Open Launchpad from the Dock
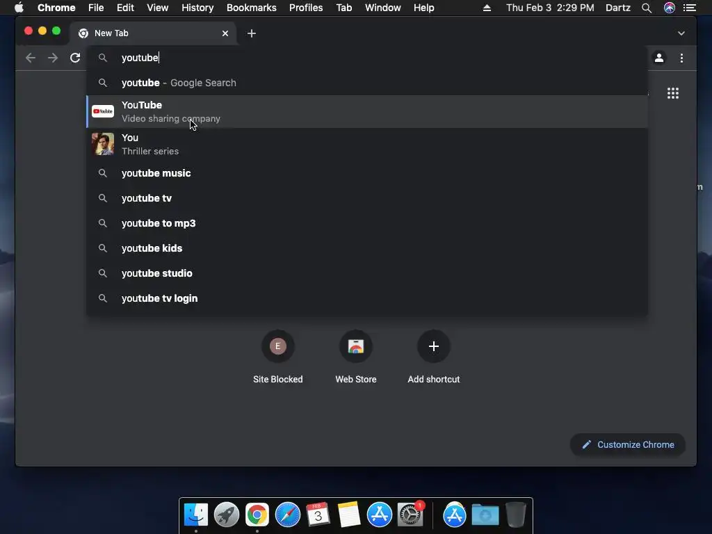 [x=226, y=515]
